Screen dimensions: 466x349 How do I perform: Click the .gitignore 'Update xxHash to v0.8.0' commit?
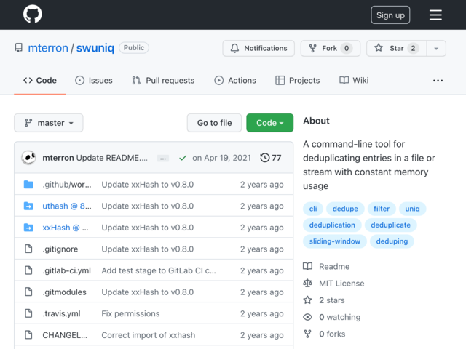point(147,249)
